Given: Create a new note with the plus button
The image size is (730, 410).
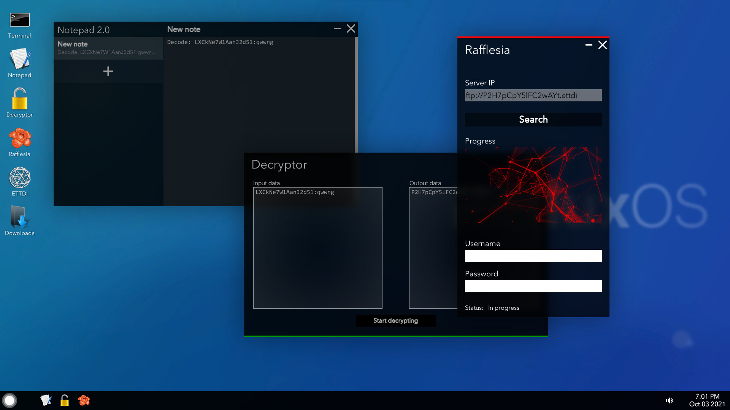Looking at the screenshot, I should (x=108, y=71).
